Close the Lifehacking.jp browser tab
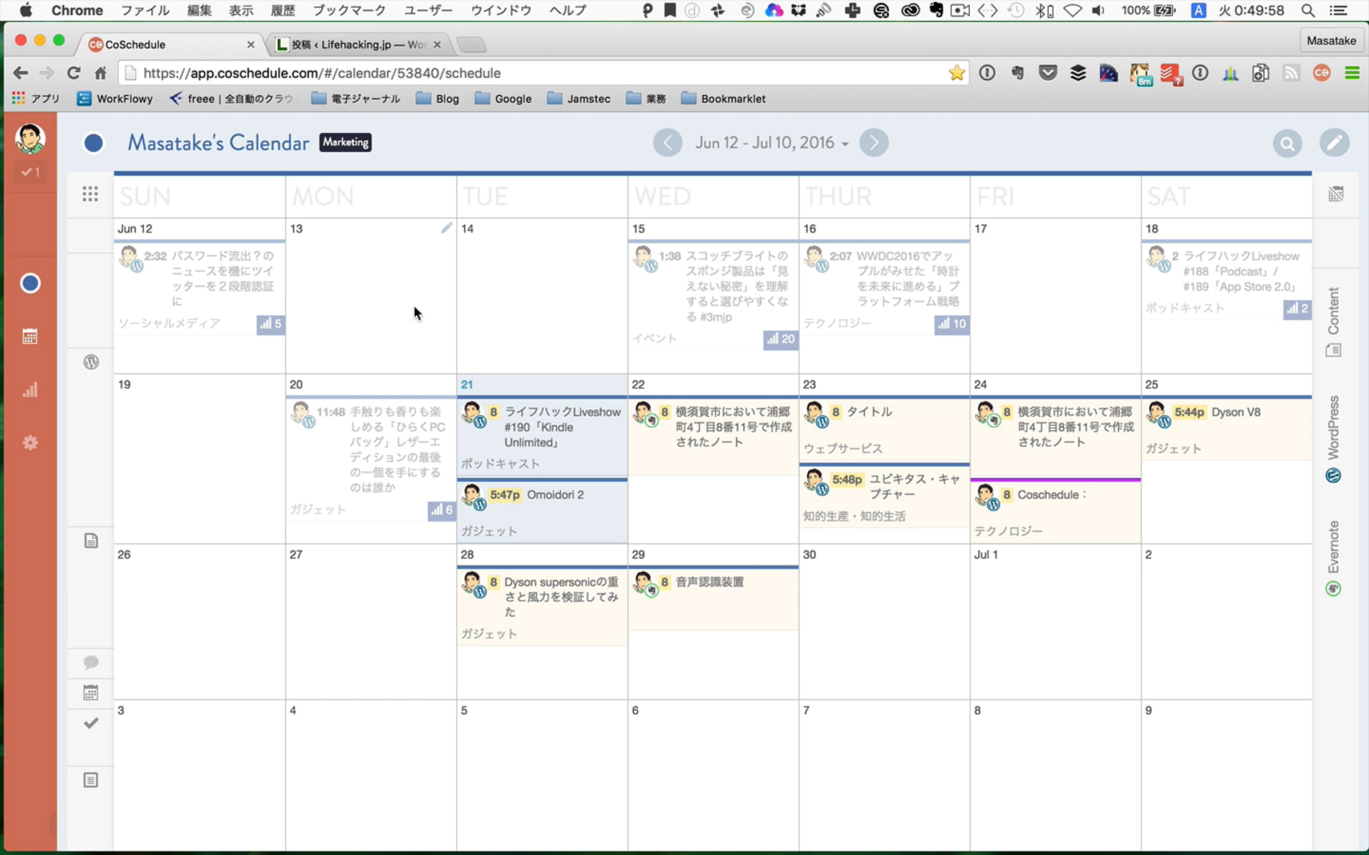This screenshot has height=855, width=1369. [x=437, y=44]
